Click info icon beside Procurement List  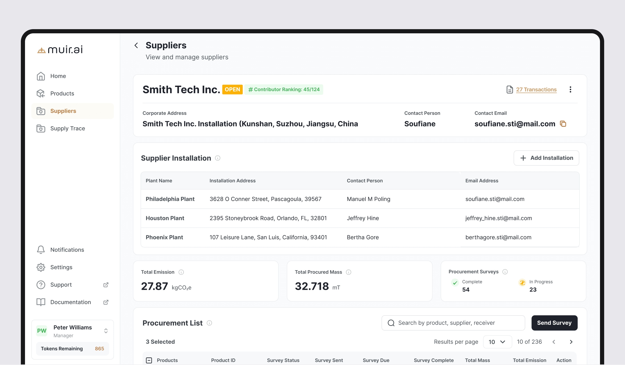[x=209, y=323]
